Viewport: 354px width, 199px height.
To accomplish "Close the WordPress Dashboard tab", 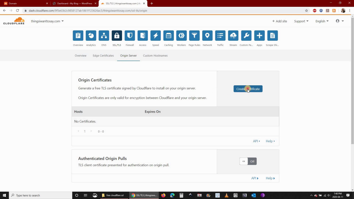I will coord(95,3).
